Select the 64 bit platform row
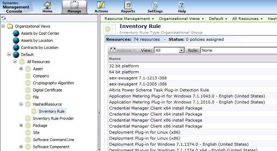The height and width of the screenshot is (151, 277). click(124, 72)
